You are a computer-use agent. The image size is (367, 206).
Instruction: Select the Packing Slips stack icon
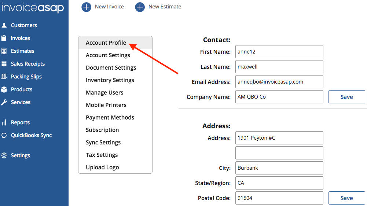tap(4, 77)
